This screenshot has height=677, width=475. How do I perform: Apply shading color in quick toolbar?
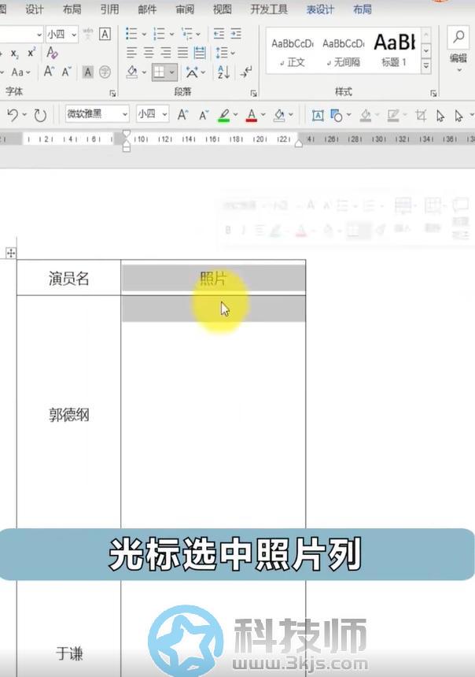pyautogui.click(x=279, y=115)
